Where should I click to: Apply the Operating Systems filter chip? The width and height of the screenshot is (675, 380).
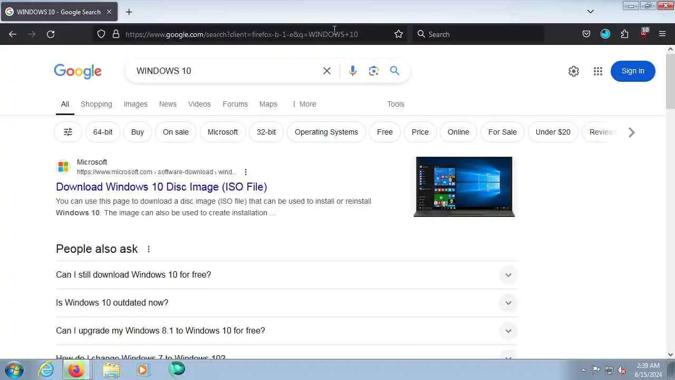coord(326,132)
